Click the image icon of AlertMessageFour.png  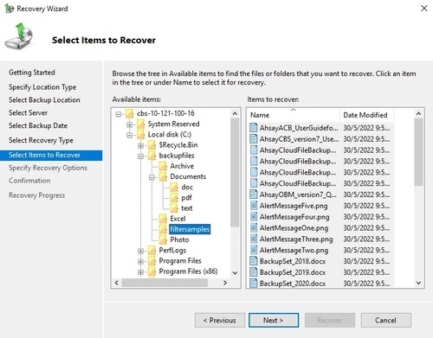coord(254,217)
